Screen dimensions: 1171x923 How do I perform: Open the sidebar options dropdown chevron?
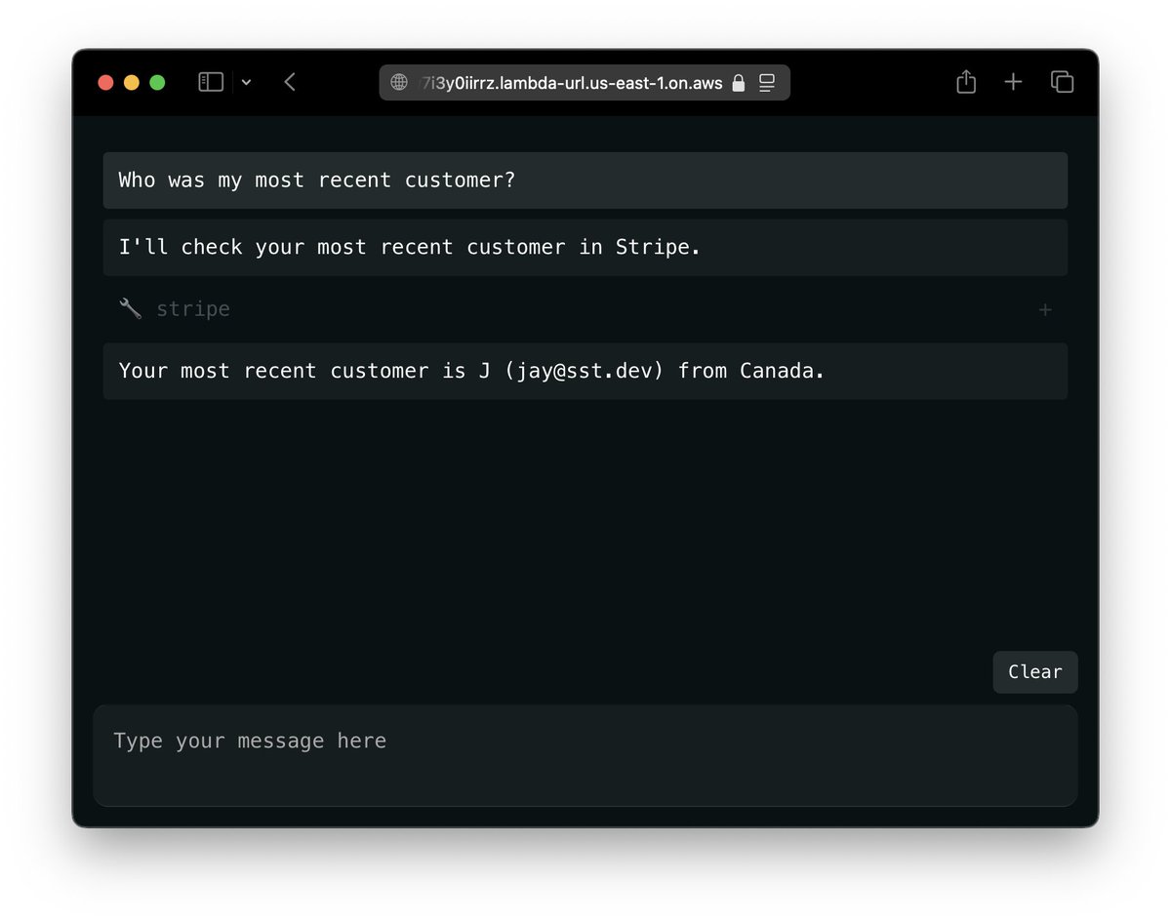[246, 83]
